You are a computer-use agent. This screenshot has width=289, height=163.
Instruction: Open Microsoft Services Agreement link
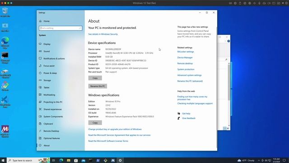coord(119,135)
